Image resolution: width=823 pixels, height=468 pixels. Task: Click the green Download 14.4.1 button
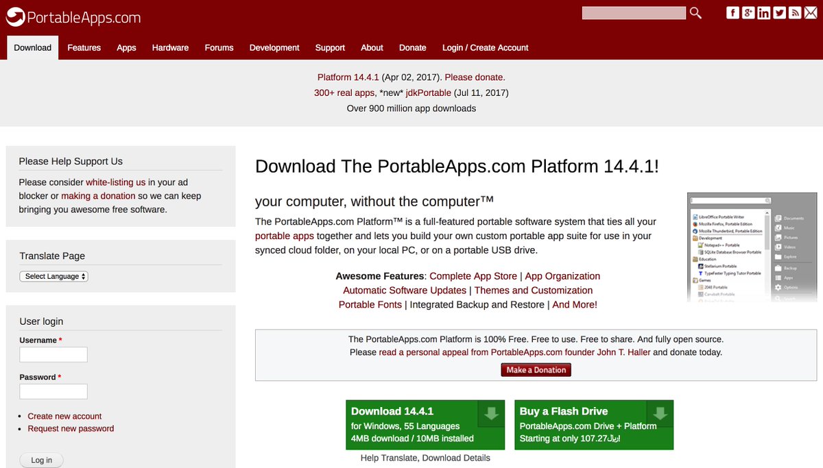pyautogui.click(x=425, y=425)
